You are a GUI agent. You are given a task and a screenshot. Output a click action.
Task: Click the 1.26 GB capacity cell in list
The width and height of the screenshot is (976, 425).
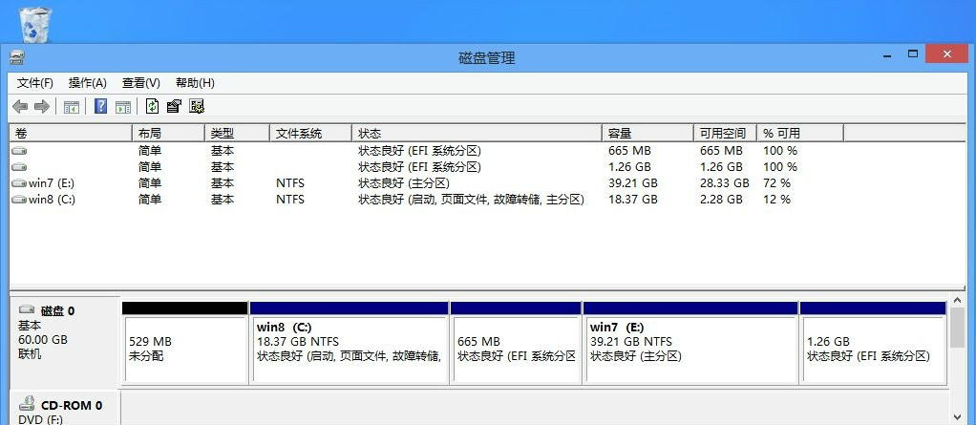click(629, 167)
